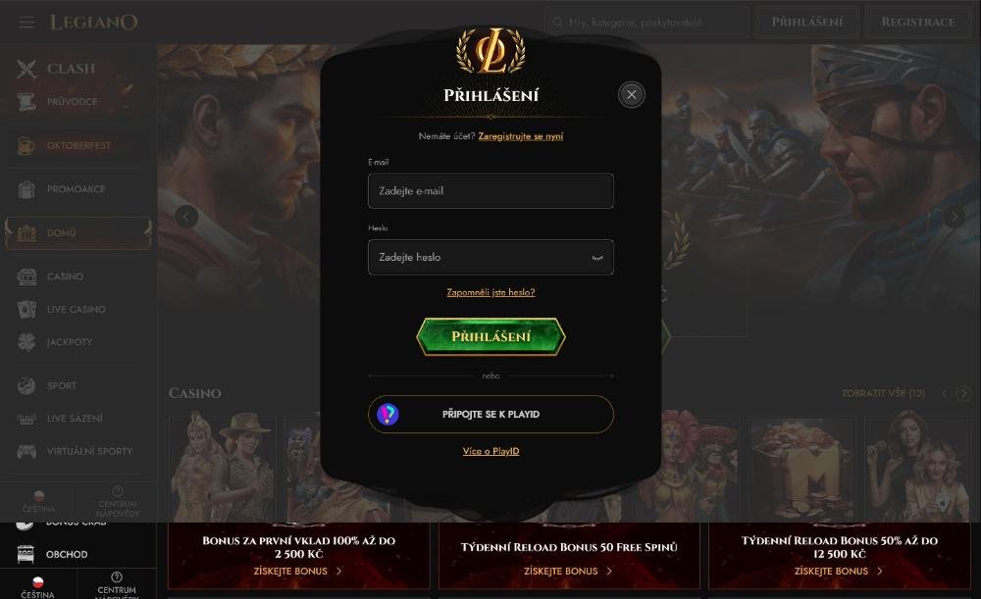The height and width of the screenshot is (599, 981).
Task: Click the green Přihlášení submit button
Action: (490, 336)
